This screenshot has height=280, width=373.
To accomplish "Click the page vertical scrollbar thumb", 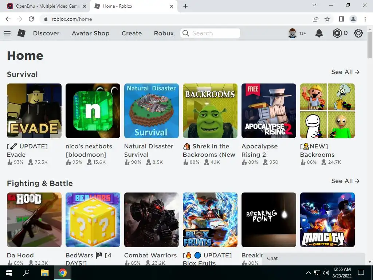I will click(x=370, y=45).
